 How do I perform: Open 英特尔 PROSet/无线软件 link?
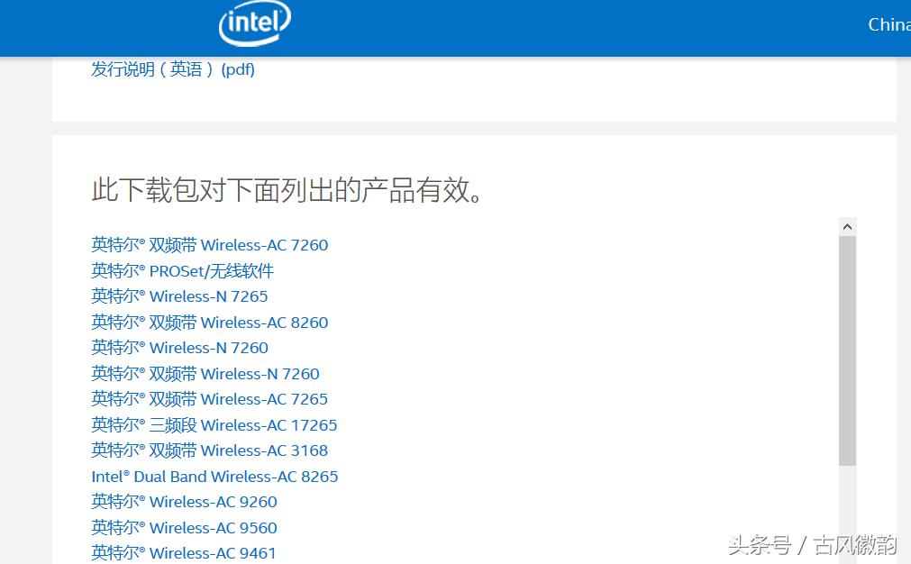(182, 270)
